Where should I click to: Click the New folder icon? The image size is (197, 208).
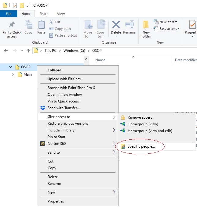pos(146,24)
